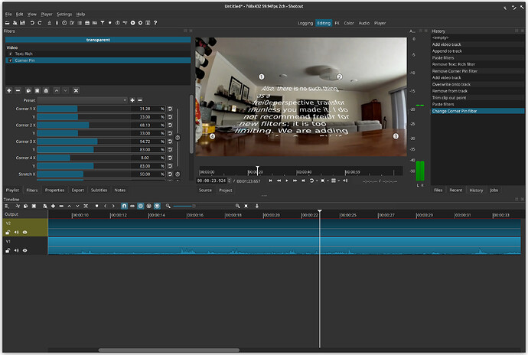
Task: Uncheck the Corner Pin filter
Action: pyautogui.click(x=9, y=59)
